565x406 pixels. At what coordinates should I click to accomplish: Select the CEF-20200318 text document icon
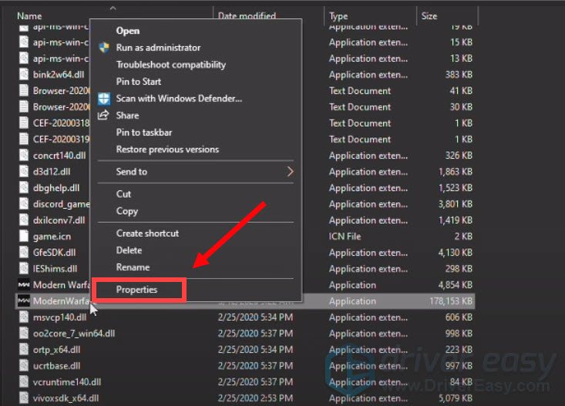click(x=24, y=123)
